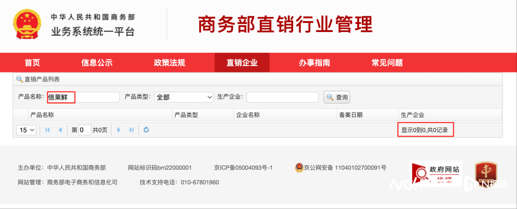Screen dimensions: 517x209
Task: Go to first page of results
Action: tap(47, 130)
